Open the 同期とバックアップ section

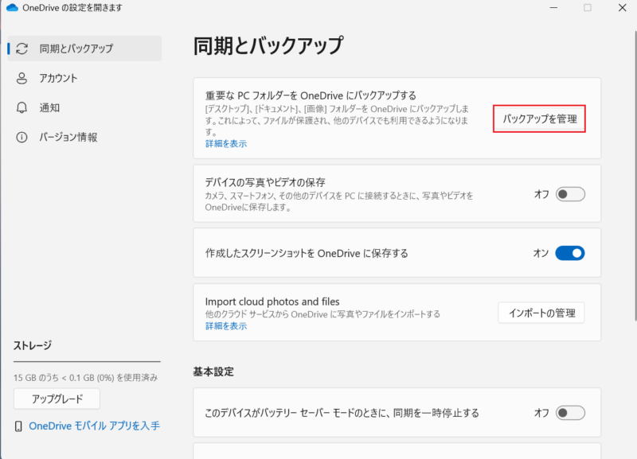(84, 49)
